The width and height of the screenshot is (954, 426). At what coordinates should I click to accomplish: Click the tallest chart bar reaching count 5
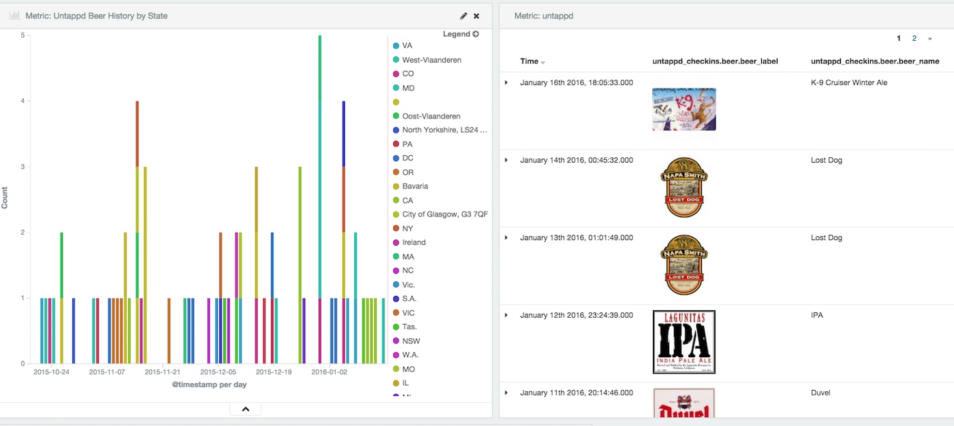[320, 199]
